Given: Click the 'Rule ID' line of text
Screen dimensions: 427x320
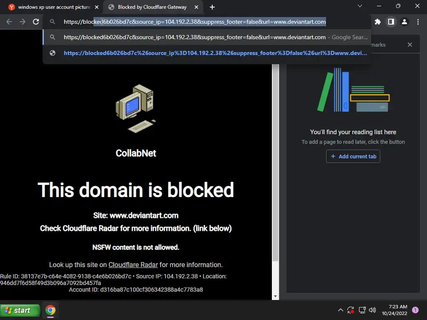Looking at the screenshot, I should click(x=113, y=280).
